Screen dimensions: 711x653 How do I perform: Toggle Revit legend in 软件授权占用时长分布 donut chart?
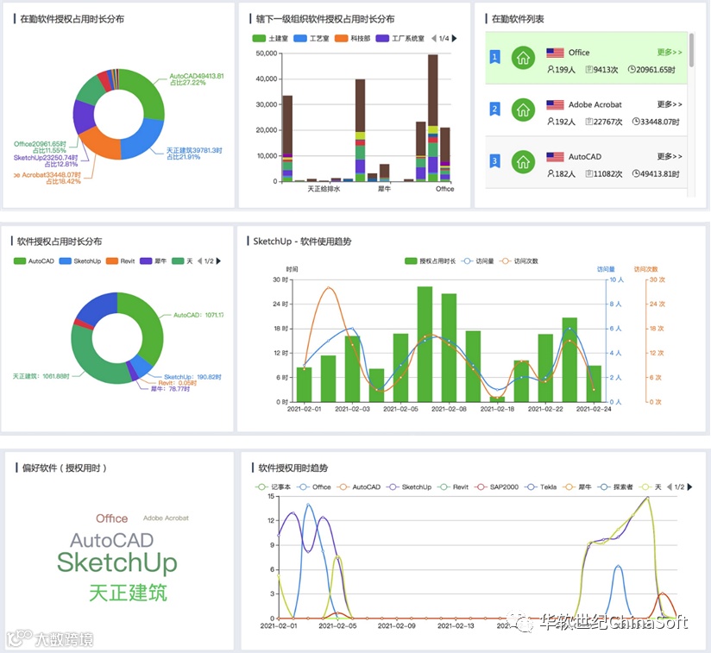point(120,261)
